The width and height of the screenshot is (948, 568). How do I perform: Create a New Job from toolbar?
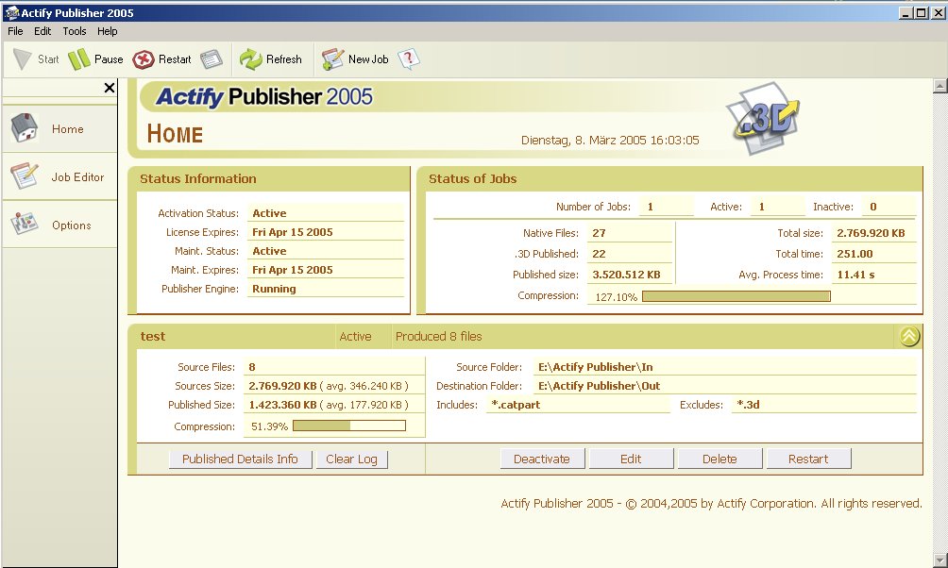point(355,59)
